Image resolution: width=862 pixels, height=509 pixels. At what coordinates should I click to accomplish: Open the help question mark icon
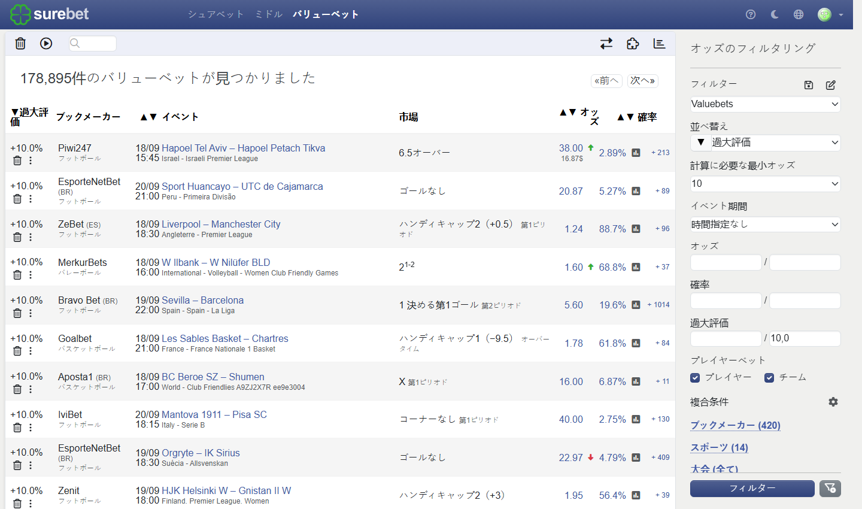(751, 14)
